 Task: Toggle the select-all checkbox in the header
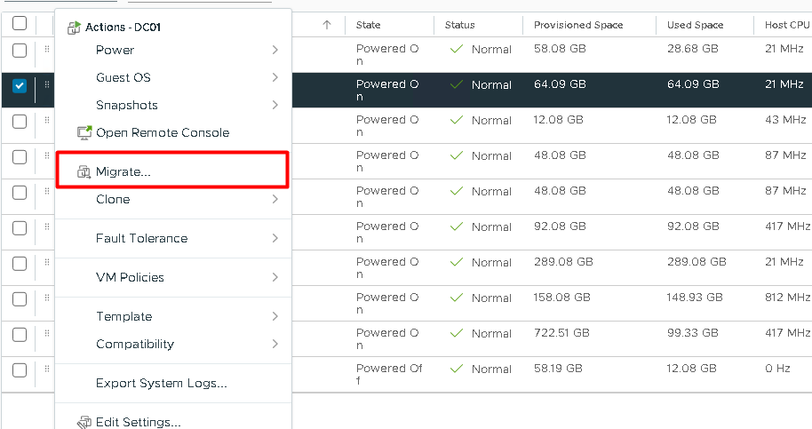(x=20, y=23)
